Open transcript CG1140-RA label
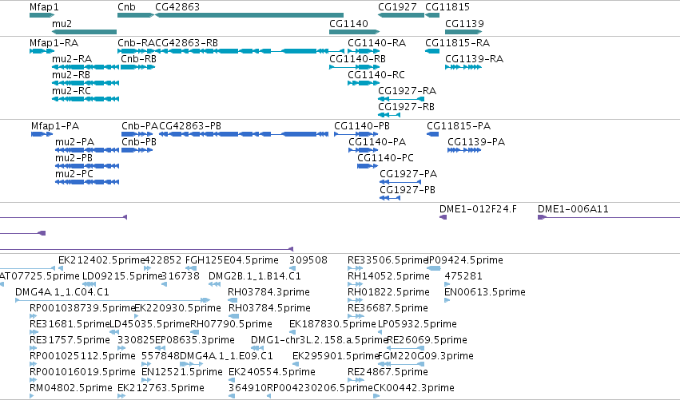 coord(377,43)
